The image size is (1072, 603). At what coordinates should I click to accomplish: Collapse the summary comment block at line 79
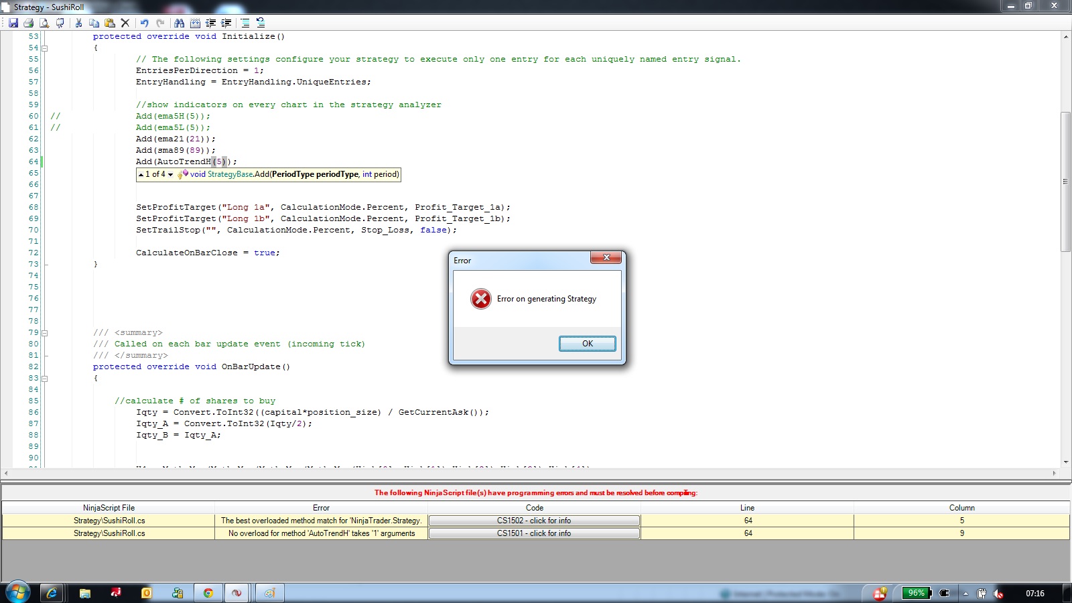tap(45, 333)
